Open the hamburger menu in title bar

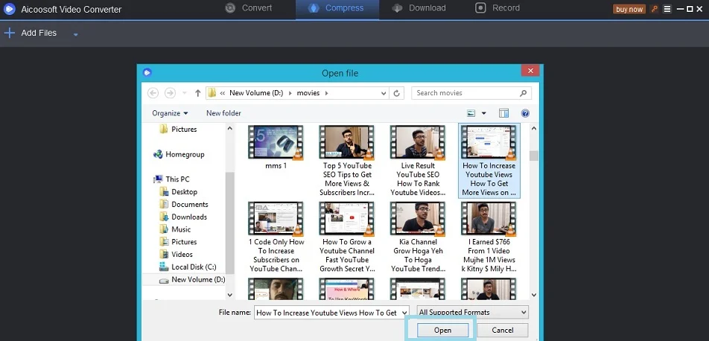point(667,10)
